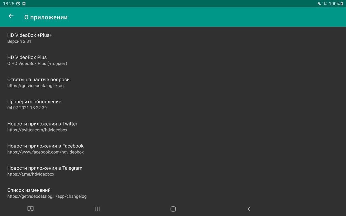The image size is (346, 216).
Task: Open HD VideoBox +Plus+ version entry
Action: coord(173,38)
